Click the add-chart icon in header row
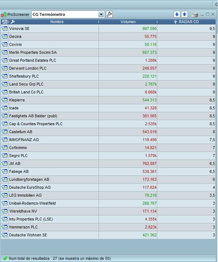 5,22
